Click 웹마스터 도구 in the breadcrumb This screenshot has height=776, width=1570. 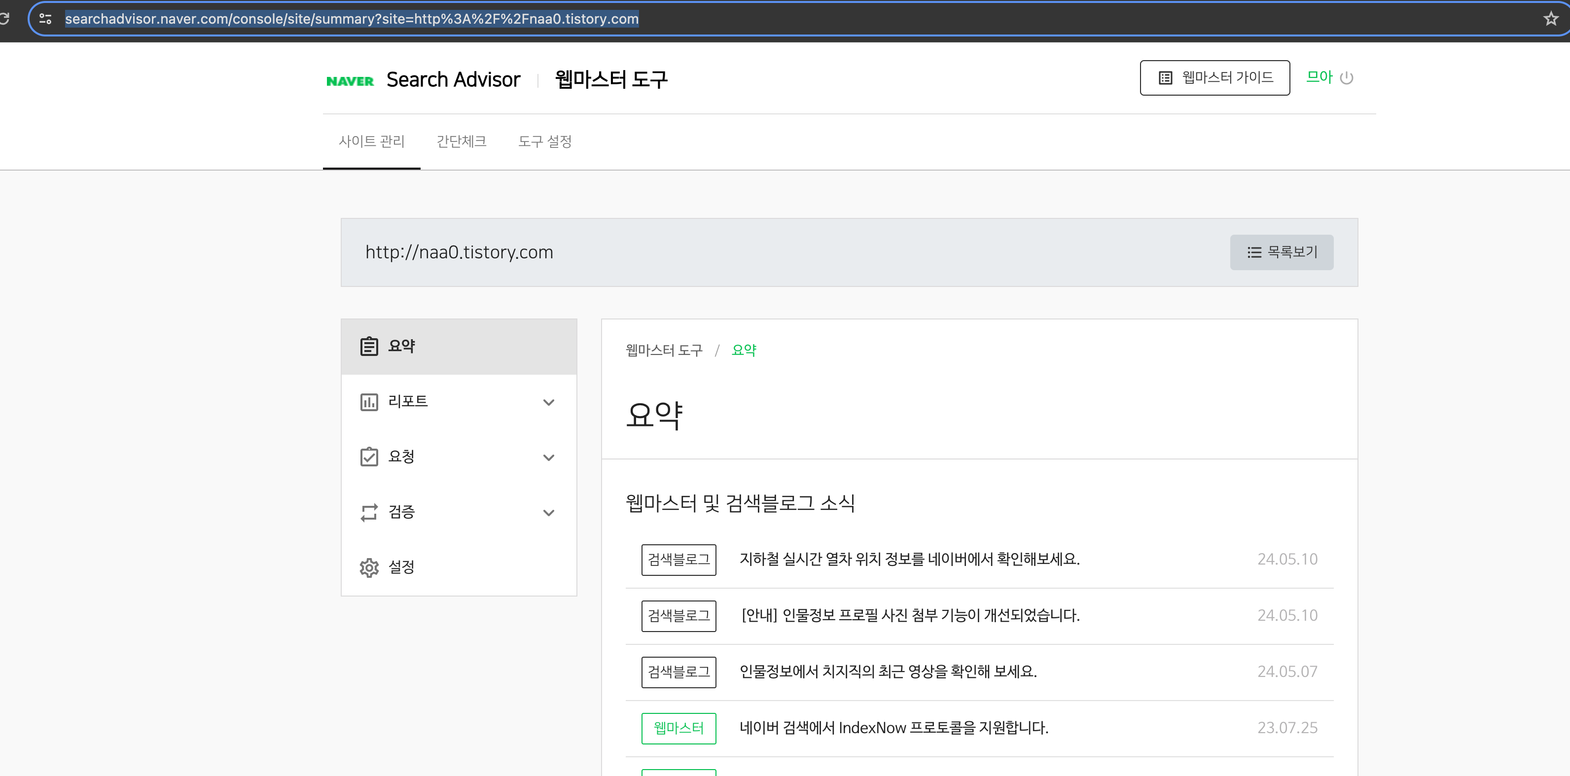pos(664,351)
